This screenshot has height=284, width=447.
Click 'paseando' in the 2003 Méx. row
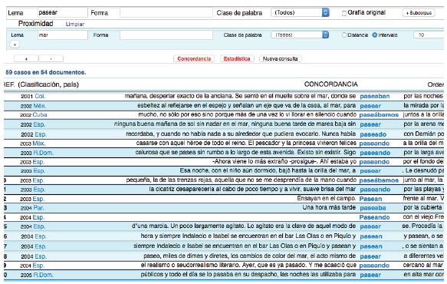tap(374, 144)
